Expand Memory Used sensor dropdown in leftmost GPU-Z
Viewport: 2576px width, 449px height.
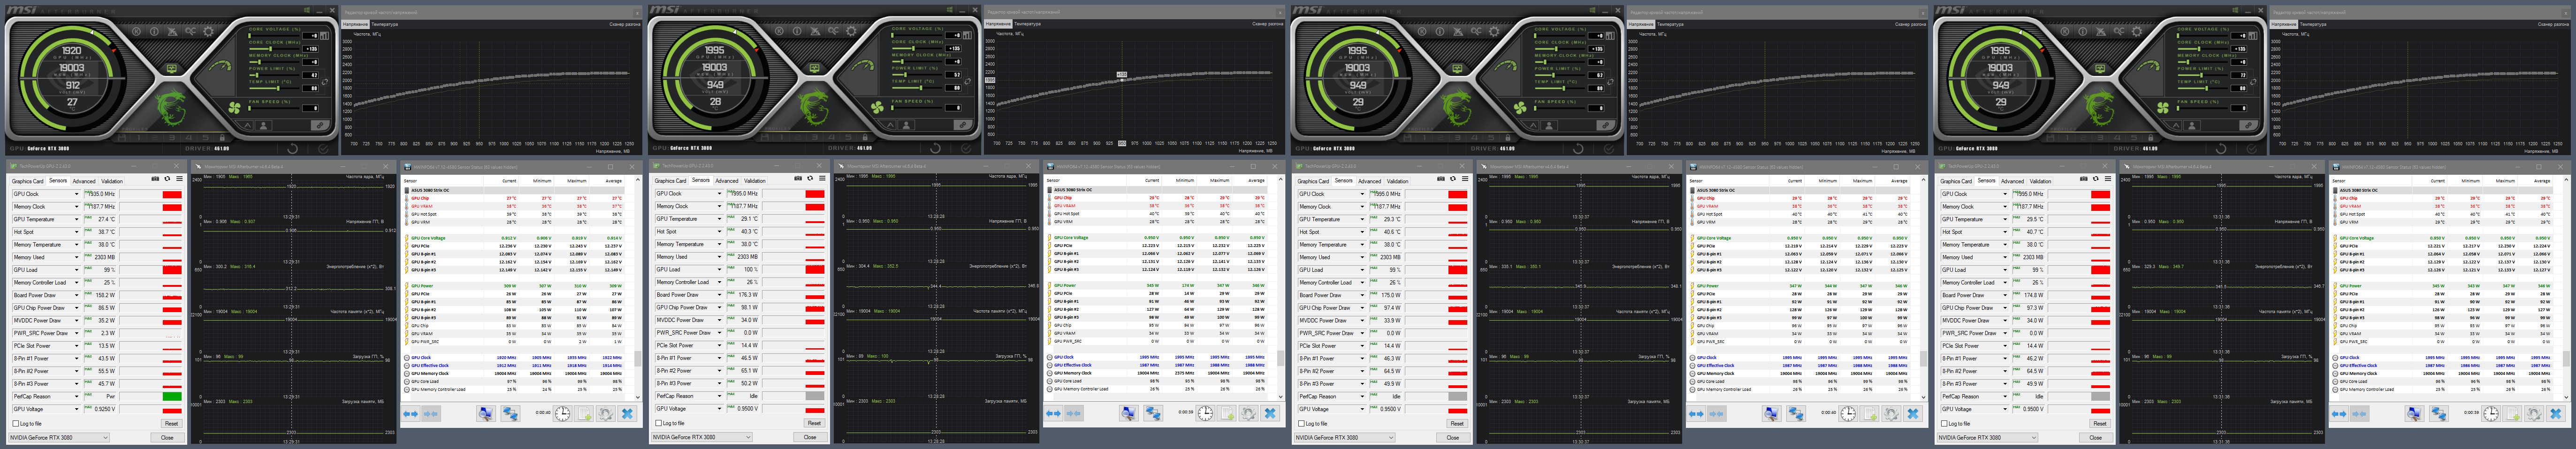pos(76,257)
